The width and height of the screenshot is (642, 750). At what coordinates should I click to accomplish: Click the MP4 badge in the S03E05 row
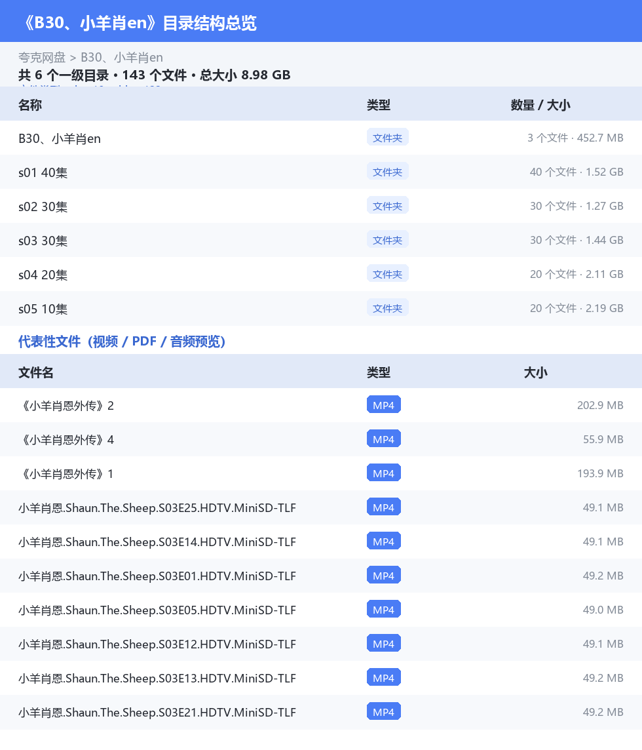tap(384, 610)
